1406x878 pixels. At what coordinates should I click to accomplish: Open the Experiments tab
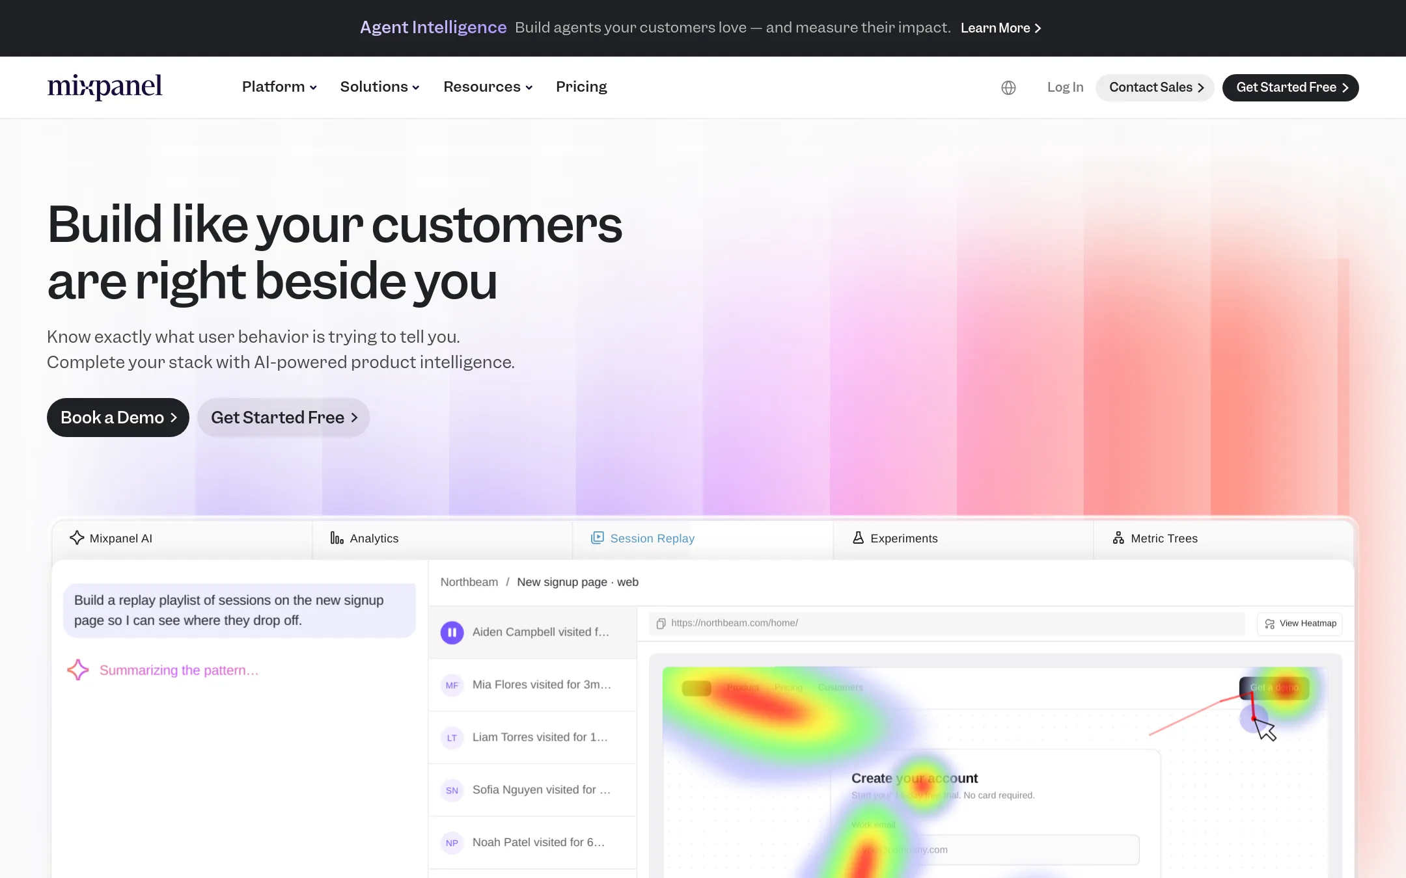[963, 539]
